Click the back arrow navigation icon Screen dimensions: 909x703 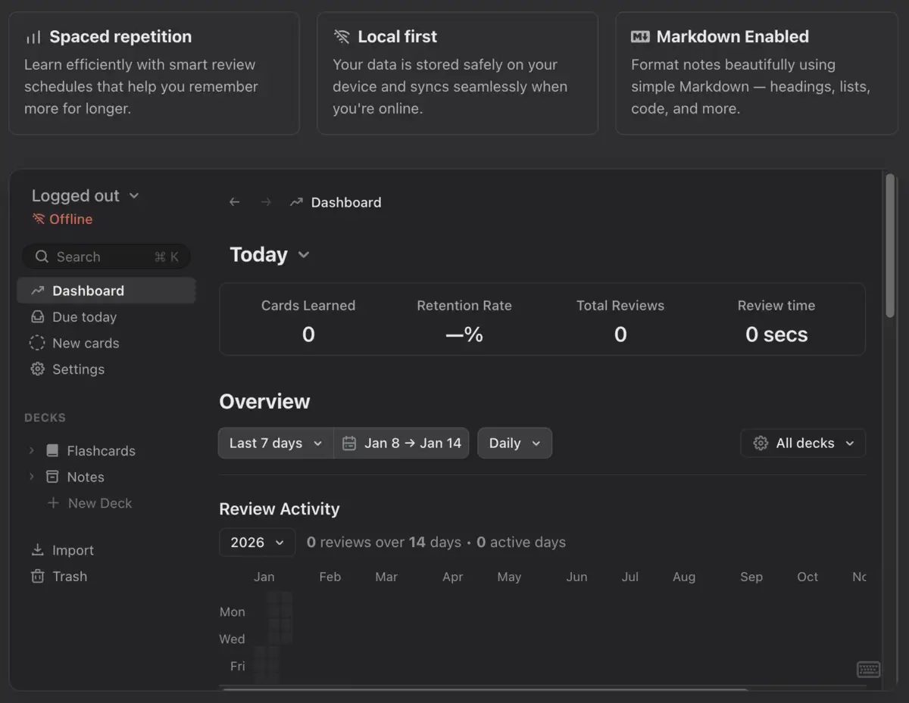click(x=235, y=202)
